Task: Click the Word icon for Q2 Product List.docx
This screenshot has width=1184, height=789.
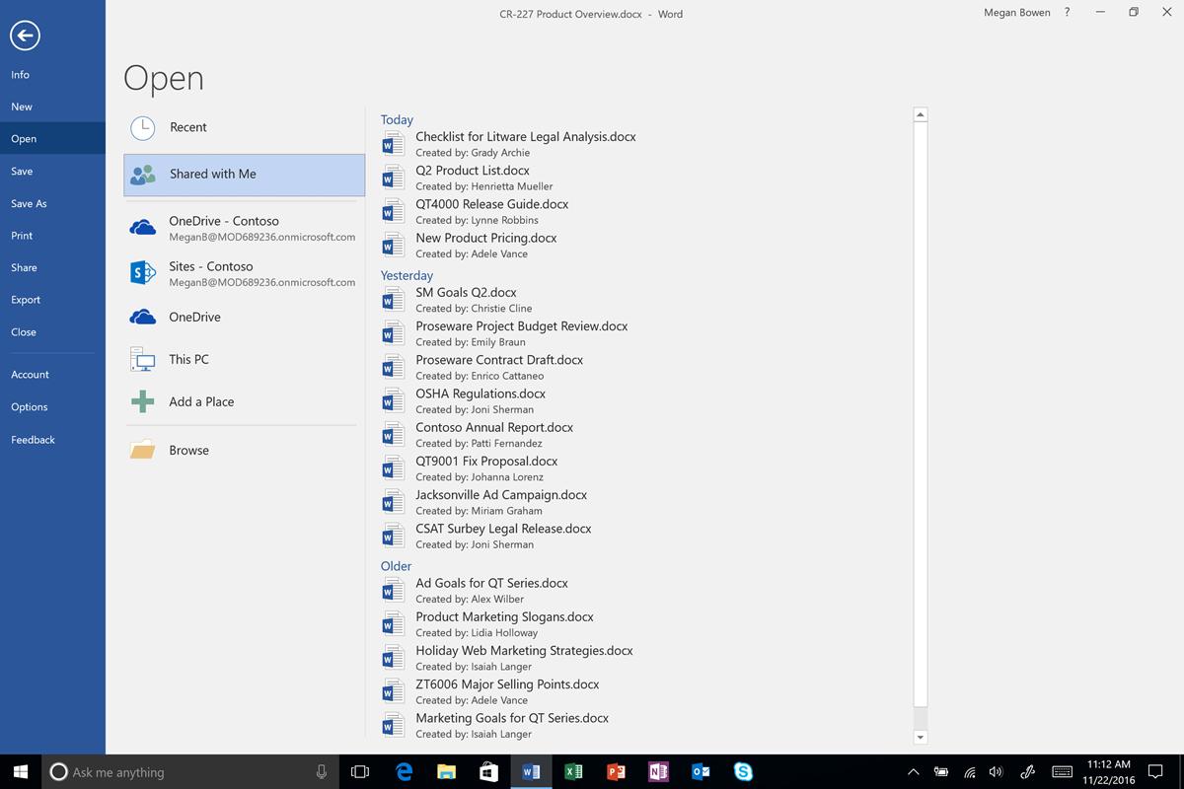Action: (393, 178)
